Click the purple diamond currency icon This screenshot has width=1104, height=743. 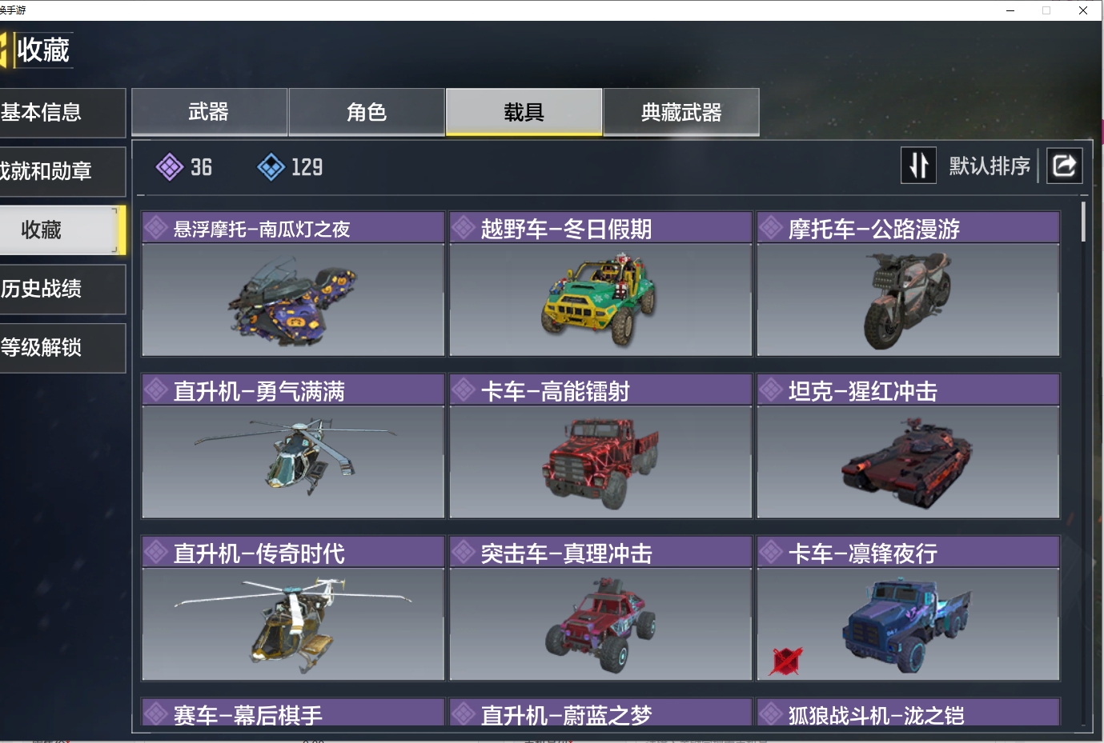[170, 167]
